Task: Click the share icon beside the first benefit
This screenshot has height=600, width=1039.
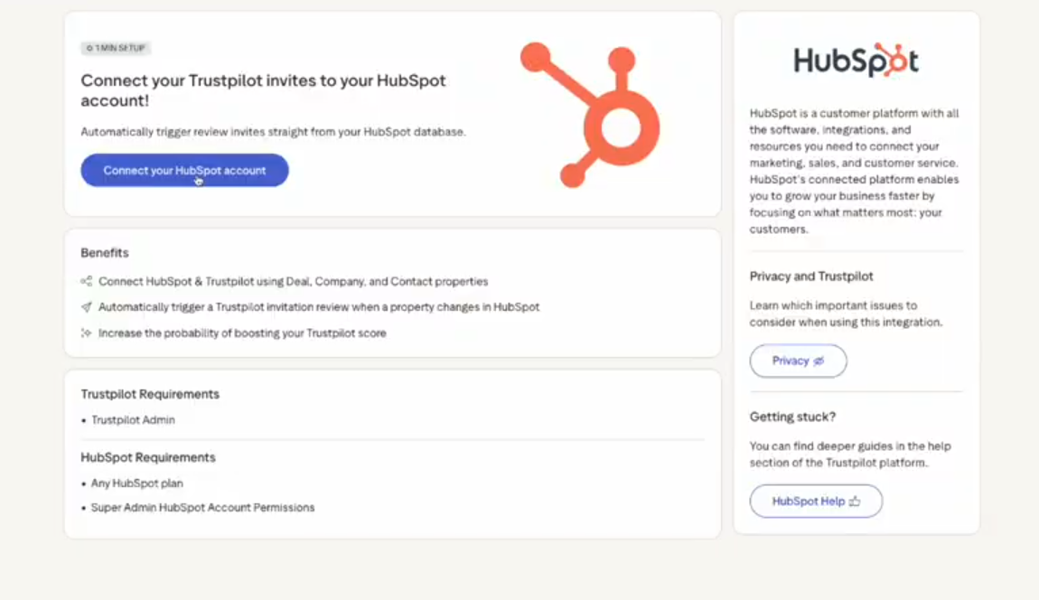Action: [86, 281]
